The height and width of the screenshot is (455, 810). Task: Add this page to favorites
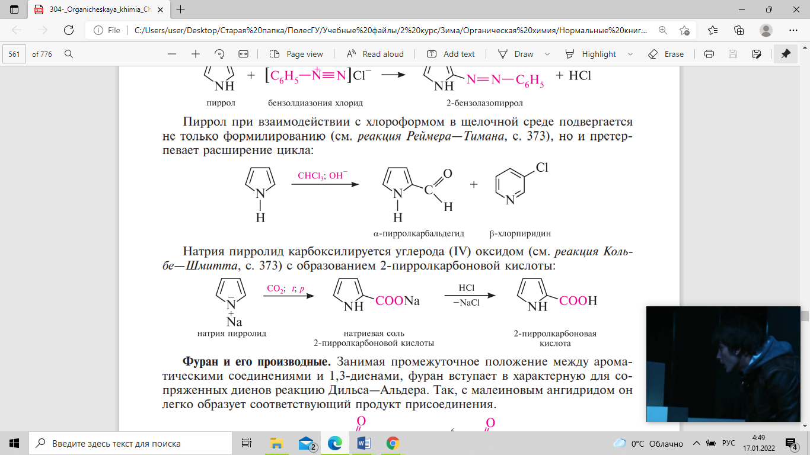coord(685,30)
